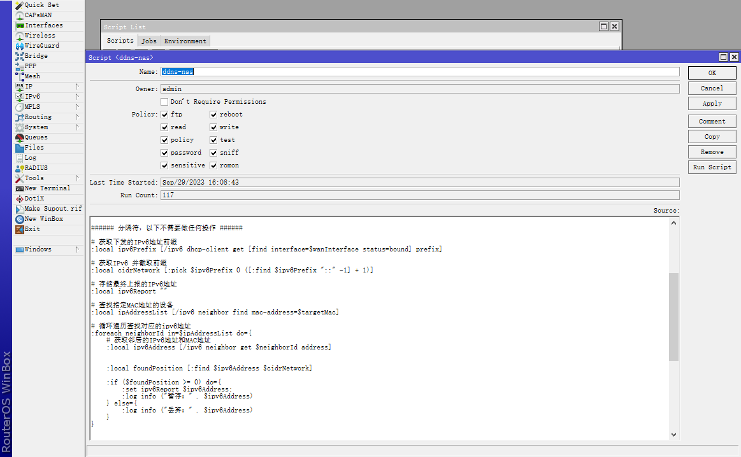Viewport: 741px width, 457px height.
Task: Open WireGuard menu icon
Action: pyautogui.click(x=19, y=46)
